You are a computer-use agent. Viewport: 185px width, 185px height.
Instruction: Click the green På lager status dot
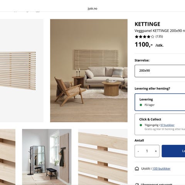pyautogui.click(x=141, y=105)
